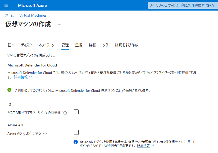Image resolution: width=218 pixels, height=153 pixels.
Task: Click the Microsoft Defender for Cloud heading
Action: click(x=32, y=65)
